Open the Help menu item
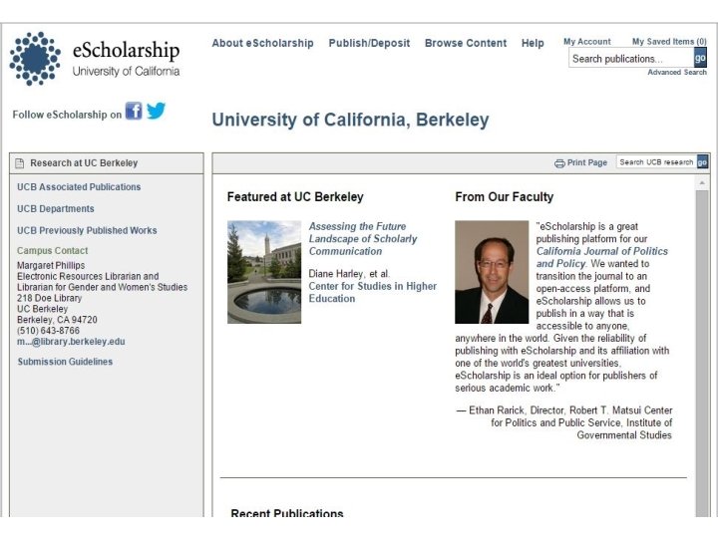 click(x=533, y=43)
